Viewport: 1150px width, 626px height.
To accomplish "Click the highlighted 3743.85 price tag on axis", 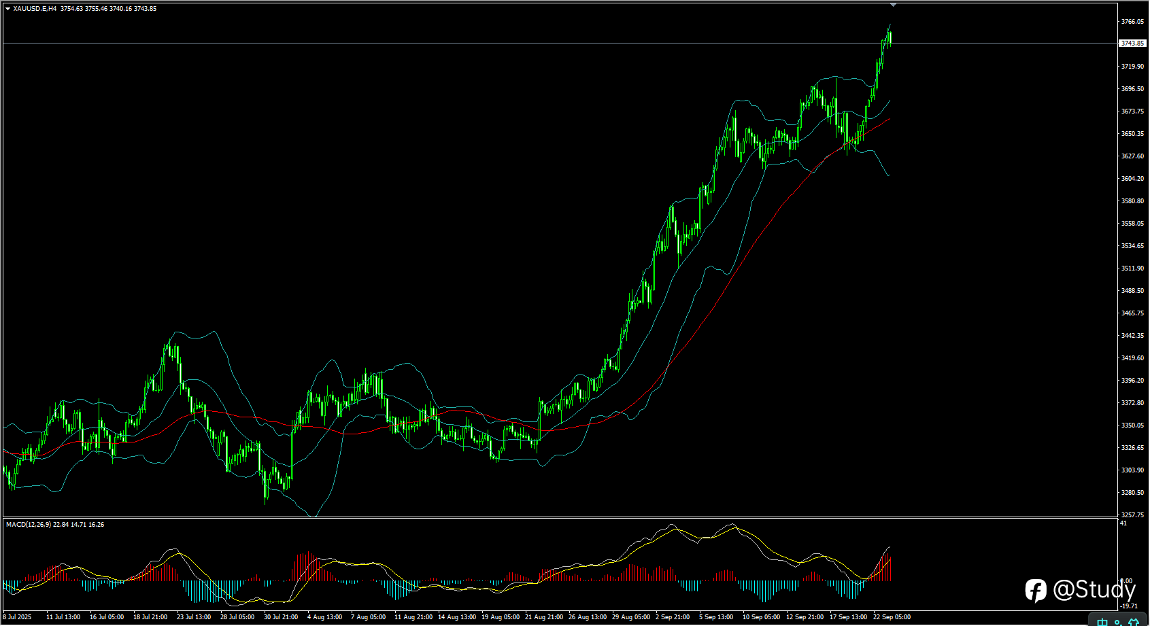I will click(1132, 44).
